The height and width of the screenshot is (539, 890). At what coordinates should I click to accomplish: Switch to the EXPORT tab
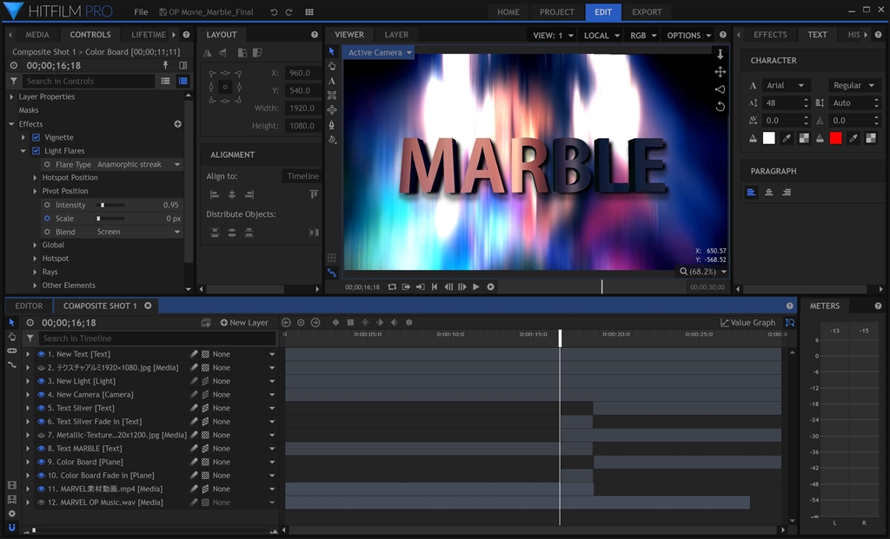coord(647,12)
